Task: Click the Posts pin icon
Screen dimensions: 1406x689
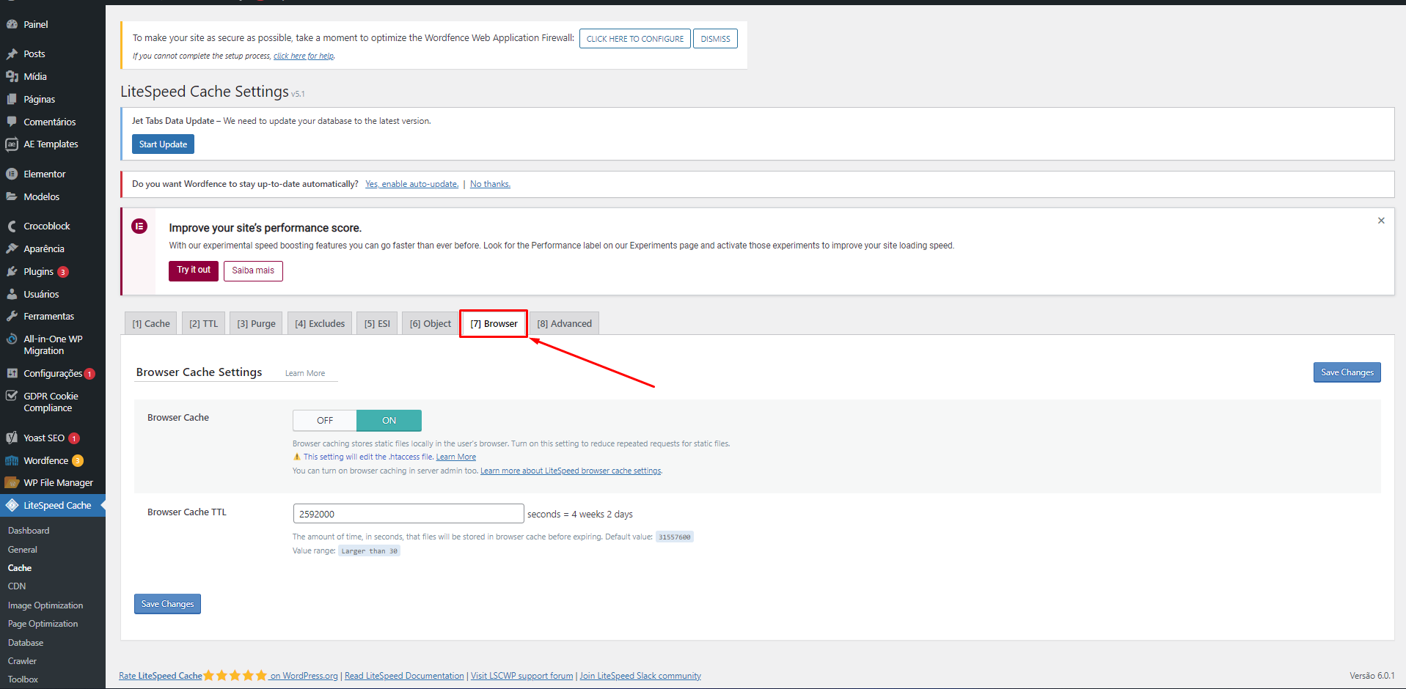Action: point(12,54)
